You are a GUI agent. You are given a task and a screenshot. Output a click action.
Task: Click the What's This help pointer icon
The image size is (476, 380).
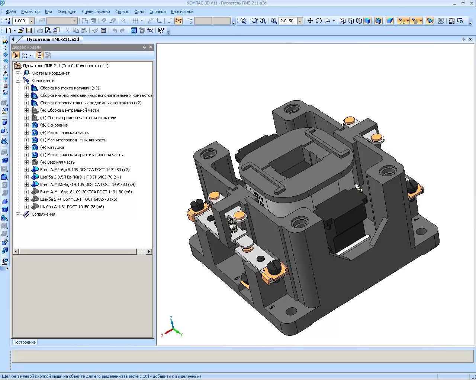coord(161,30)
